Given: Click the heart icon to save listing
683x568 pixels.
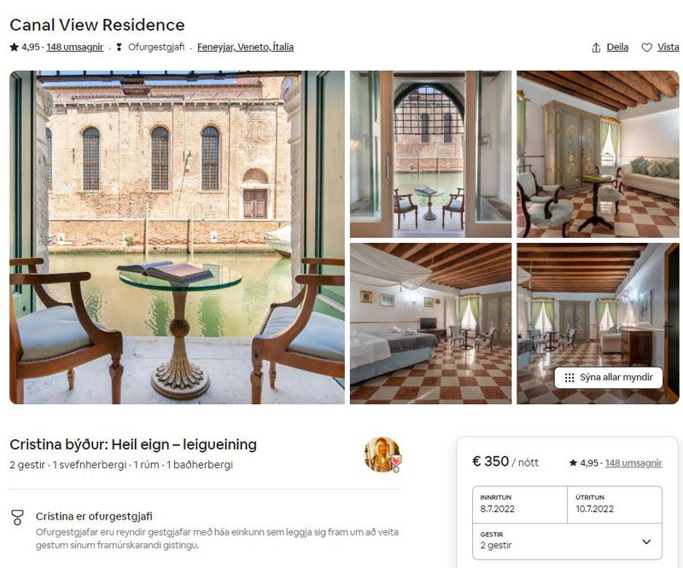Looking at the screenshot, I should [x=647, y=48].
